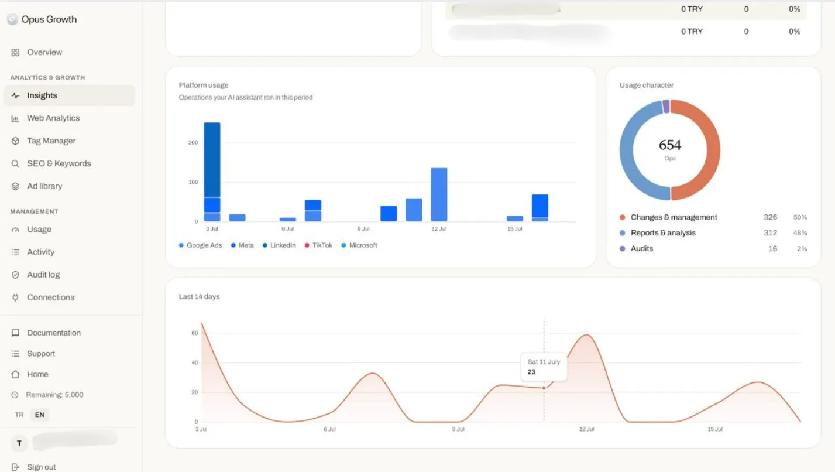Image resolution: width=835 pixels, height=472 pixels.
Task: Click the Connections plug icon
Action: [16, 297]
